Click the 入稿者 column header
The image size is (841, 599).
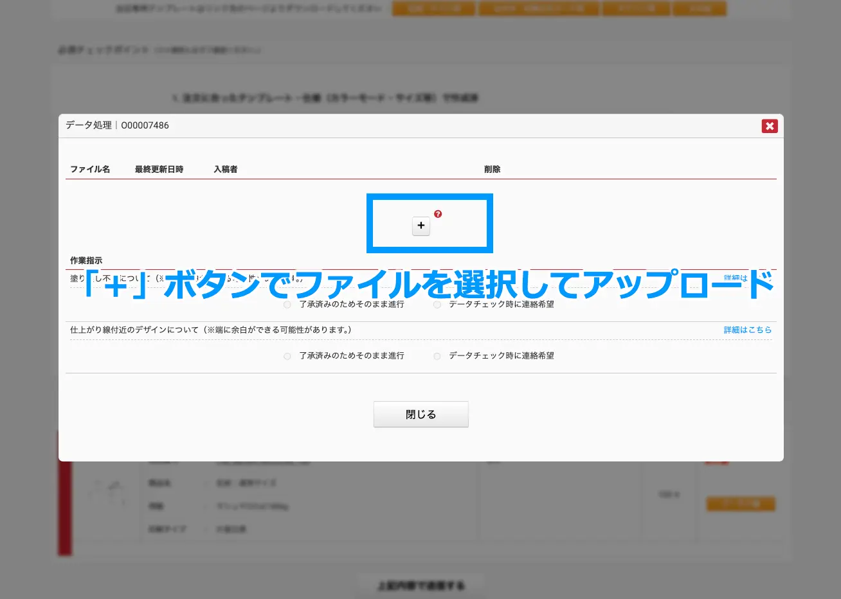pyautogui.click(x=226, y=169)
